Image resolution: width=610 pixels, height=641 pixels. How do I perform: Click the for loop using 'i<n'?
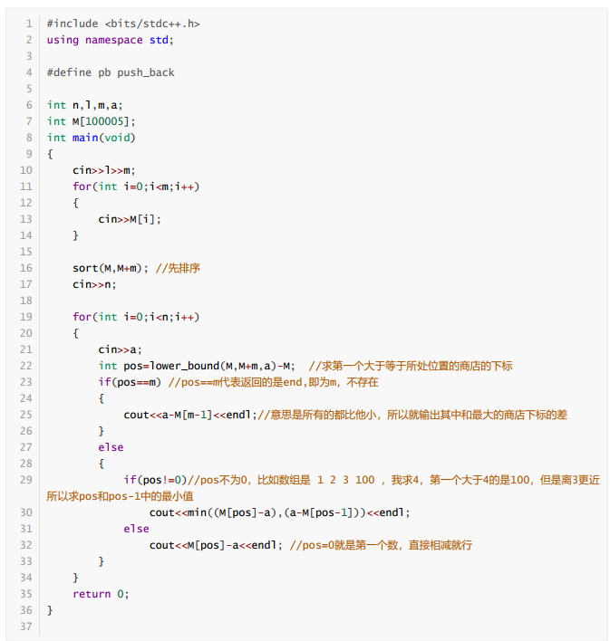coord(136,317)
